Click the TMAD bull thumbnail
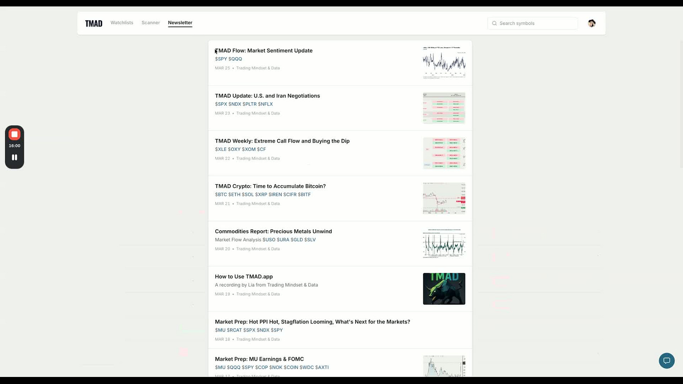 point(444,289)
